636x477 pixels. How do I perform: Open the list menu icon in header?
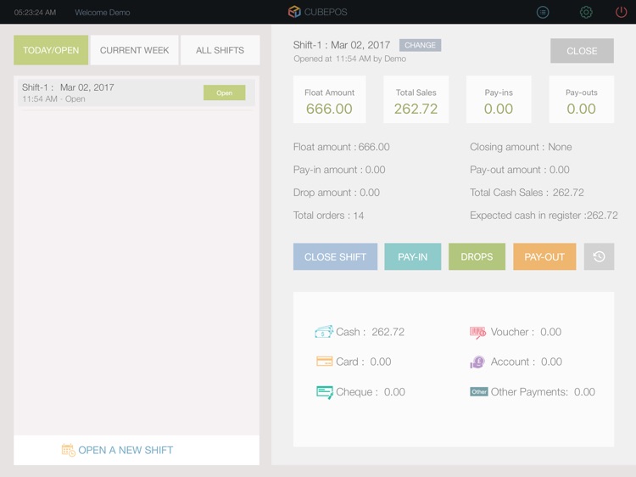[x=543, y=12]
